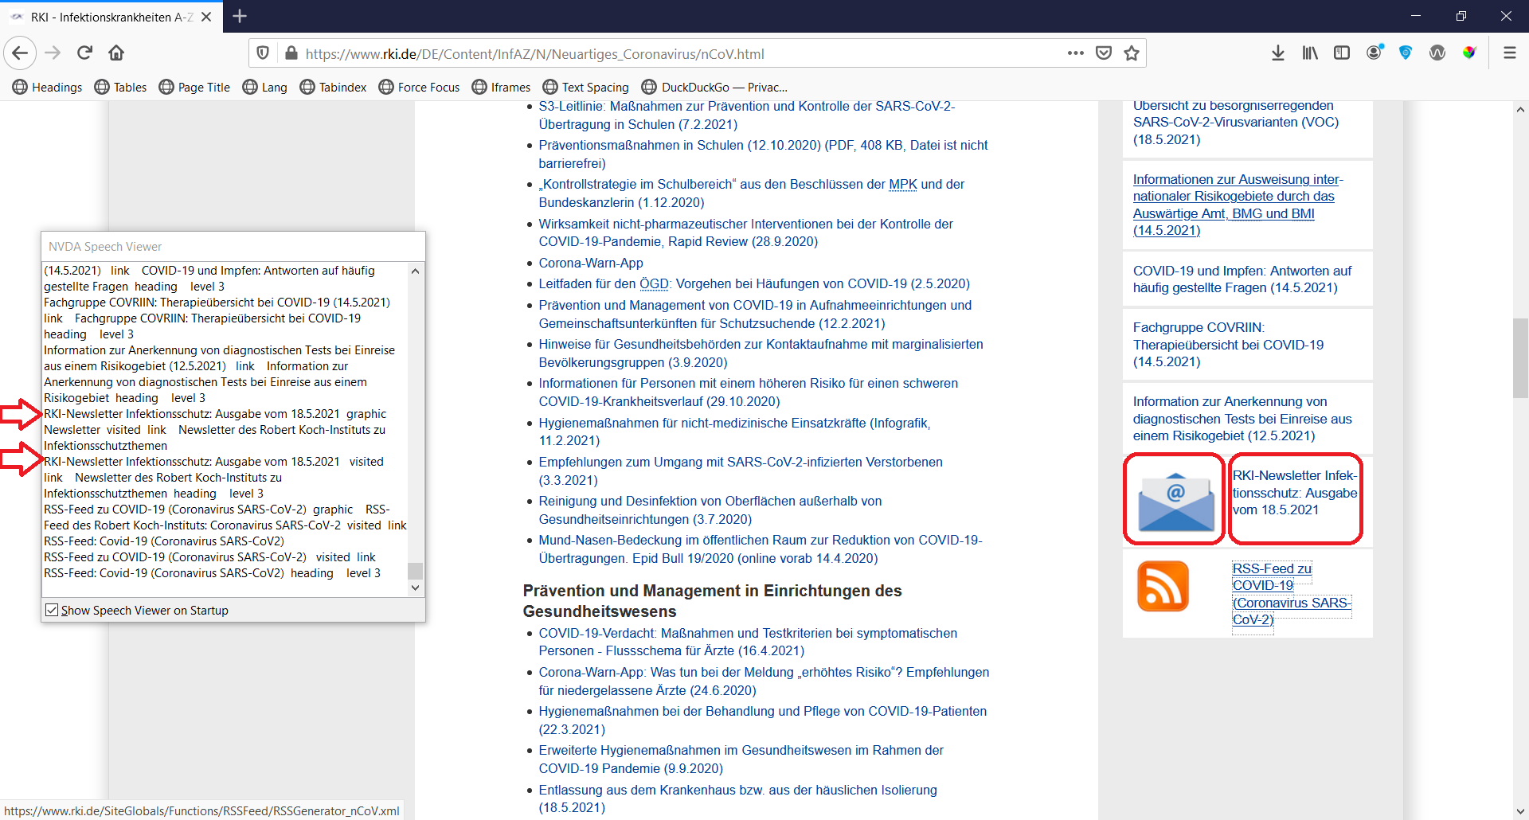Open the tracking protection shield icon
This screenshot has height=820, width=1529.
click(x=263, y=53)
